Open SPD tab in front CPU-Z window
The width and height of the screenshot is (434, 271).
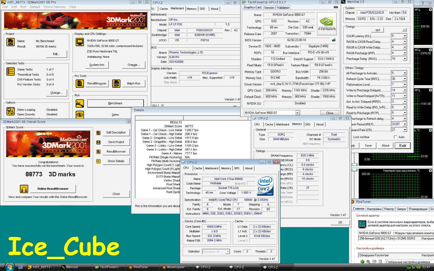(237, 168)
